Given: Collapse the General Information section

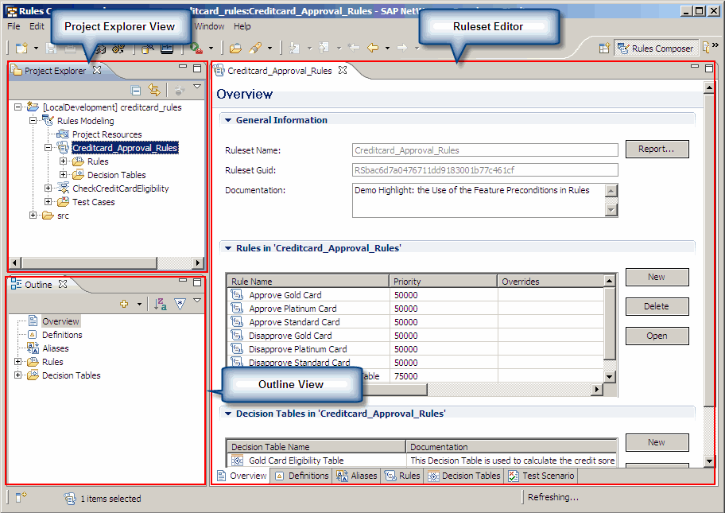Looking at the screenshot, I should coord(228,120).
